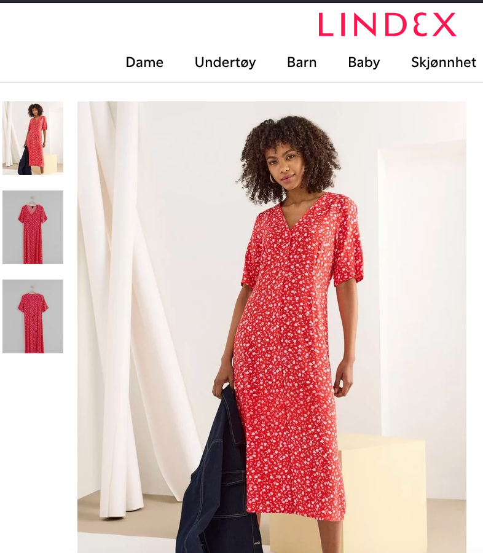The width and height of the screenshot is (483, 553).
Task: Go to the Barn section
Action: 302,63
